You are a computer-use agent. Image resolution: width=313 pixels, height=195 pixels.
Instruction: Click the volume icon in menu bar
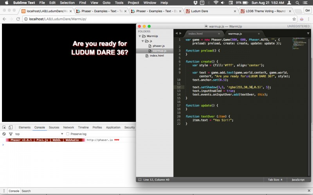pyautogui.click(x=223, y=3)
